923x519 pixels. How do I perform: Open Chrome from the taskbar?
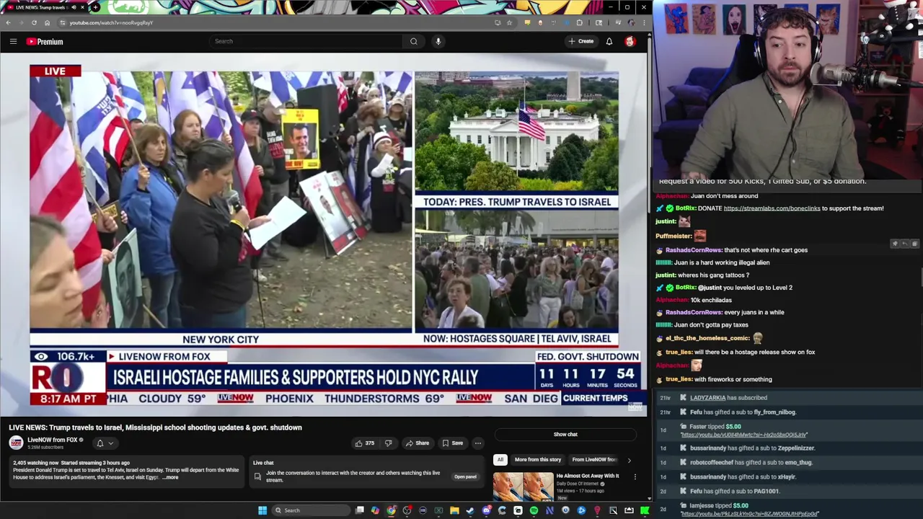coord(391,510)
